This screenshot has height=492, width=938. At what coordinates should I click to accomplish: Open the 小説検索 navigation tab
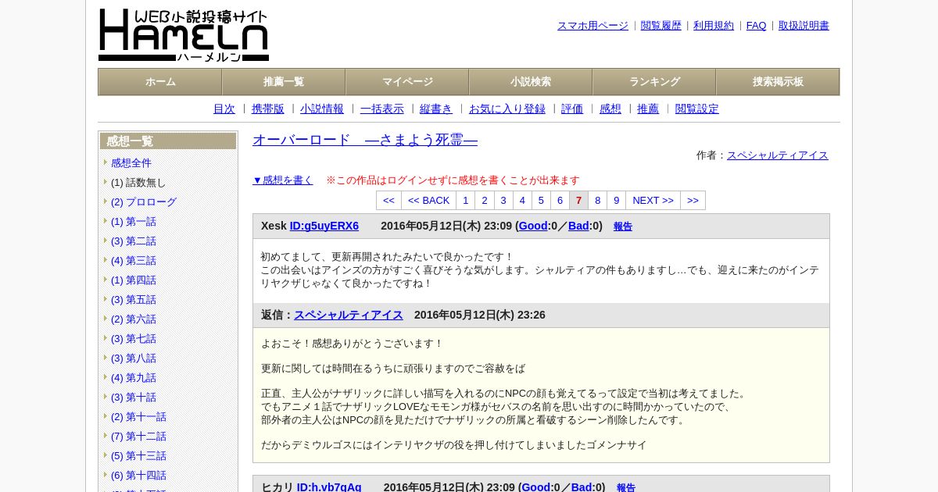531,82
